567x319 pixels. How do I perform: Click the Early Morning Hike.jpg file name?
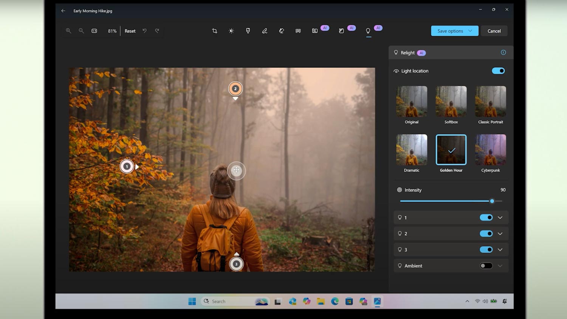tap(93, 11)
